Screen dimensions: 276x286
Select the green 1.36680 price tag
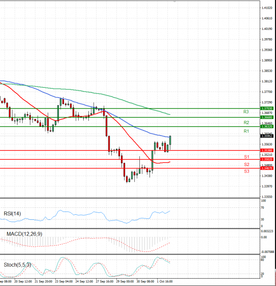click(x=267, y=117)
